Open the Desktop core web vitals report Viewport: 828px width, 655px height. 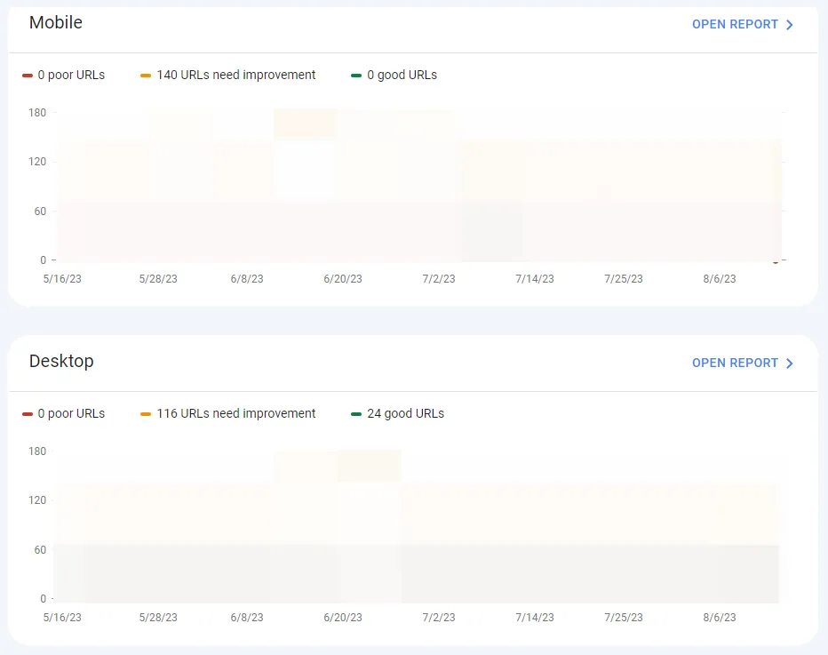pyautogui.click(x=735, y=363)
